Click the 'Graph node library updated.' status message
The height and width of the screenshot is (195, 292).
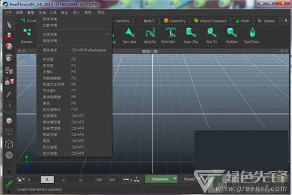point(40,189)
